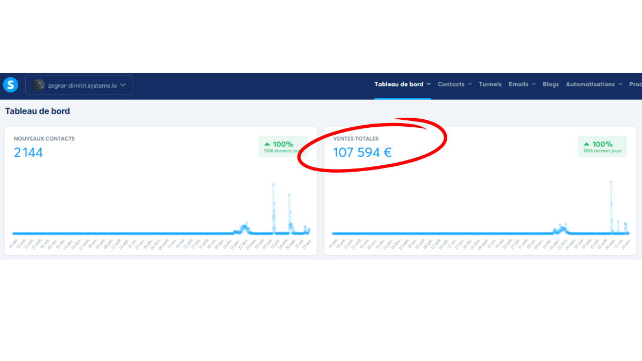Open the Automatisations menu
Viewport: 642px width, 361px height.
pyautogui.click(x=594, y=84)
